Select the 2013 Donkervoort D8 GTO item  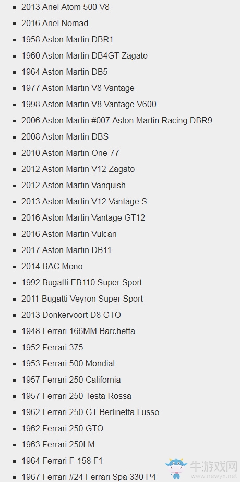pos(71,315)
